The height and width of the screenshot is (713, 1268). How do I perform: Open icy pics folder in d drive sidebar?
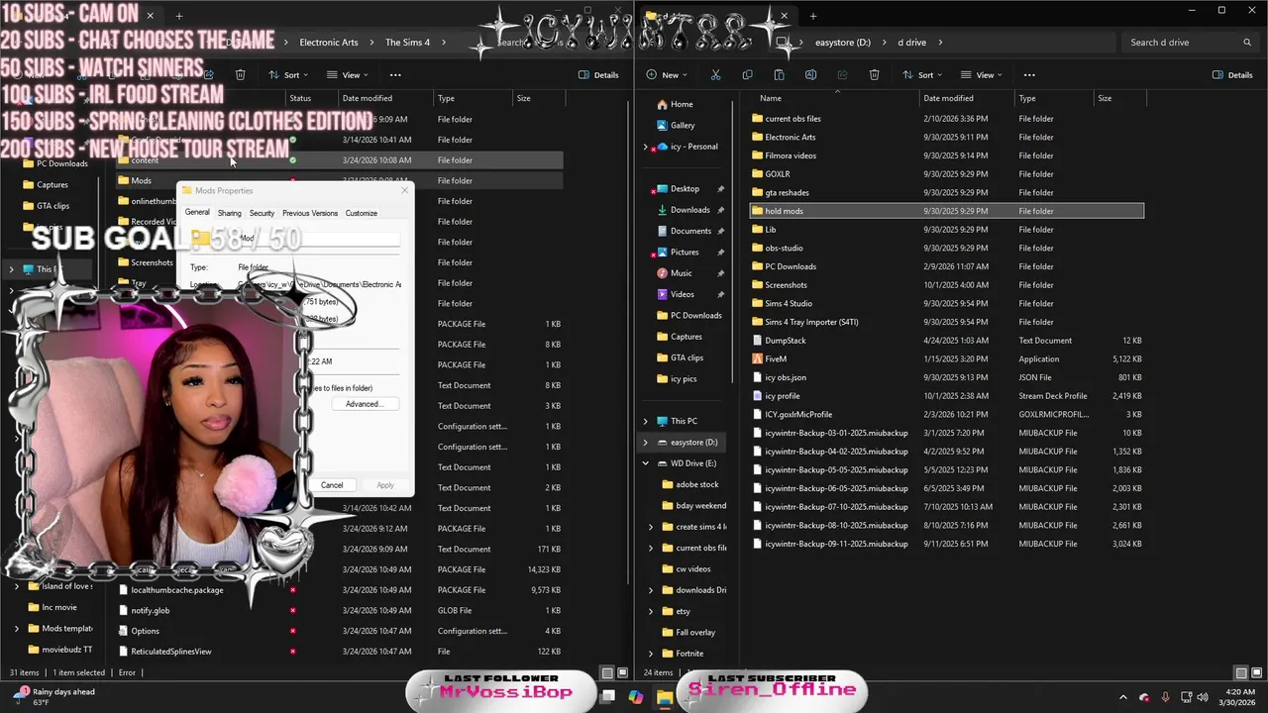[684, 378]
